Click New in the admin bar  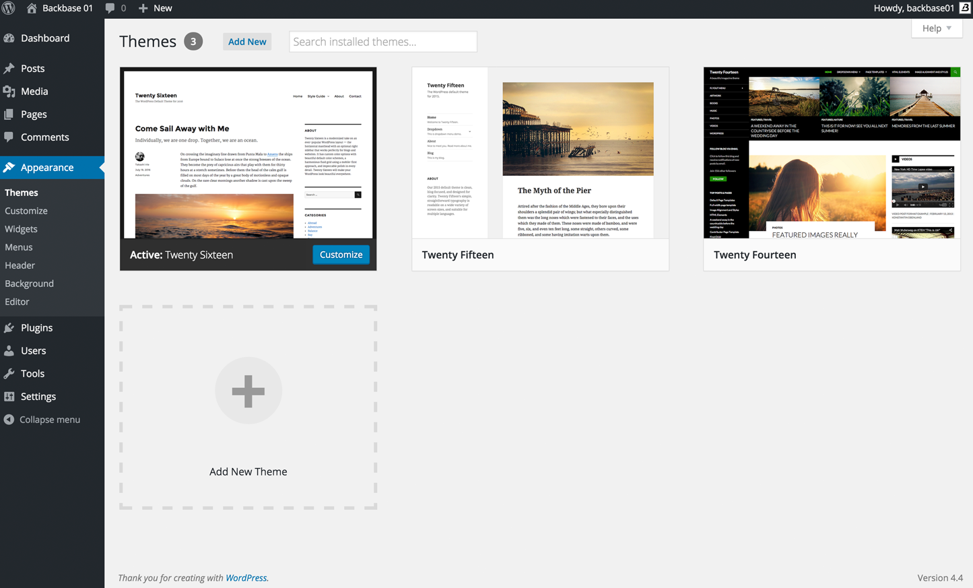click(x=162, y=8)
